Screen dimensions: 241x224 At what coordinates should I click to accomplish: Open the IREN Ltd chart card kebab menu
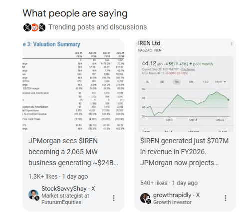(232, 44)
